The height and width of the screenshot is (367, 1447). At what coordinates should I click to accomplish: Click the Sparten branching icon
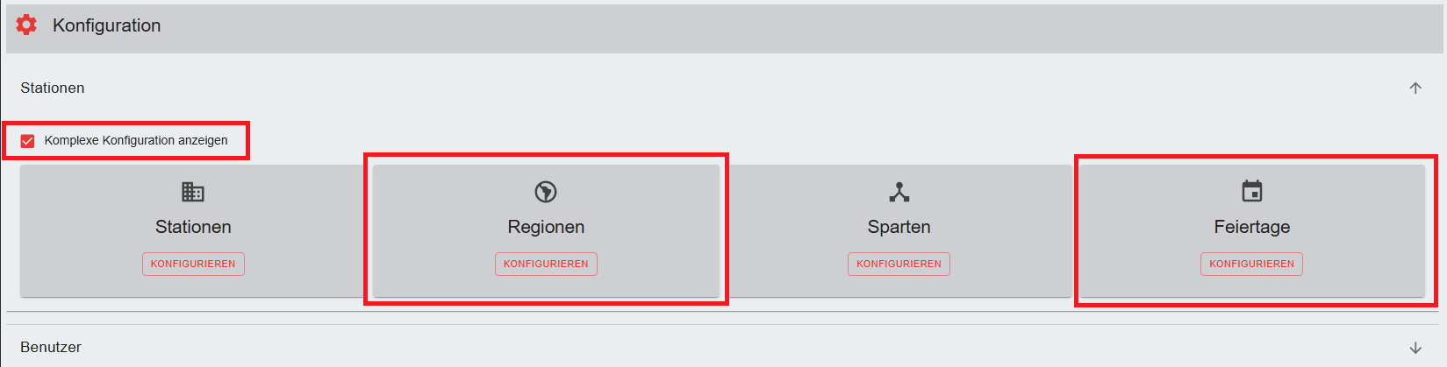coord(899,191)
